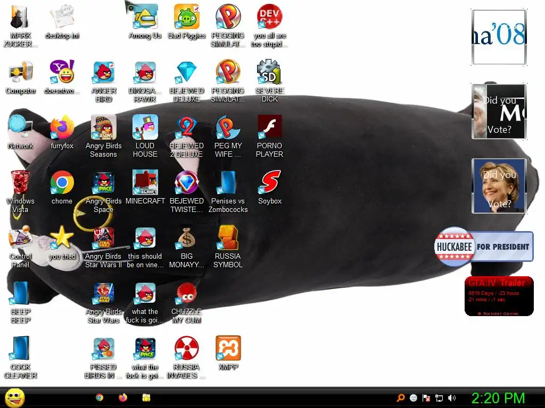
Task: Click the Hillary Did you Vote gadget
Action: 499,186
